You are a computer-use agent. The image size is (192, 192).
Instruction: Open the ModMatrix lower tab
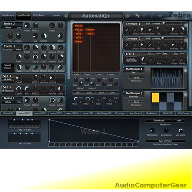(152, 113)
